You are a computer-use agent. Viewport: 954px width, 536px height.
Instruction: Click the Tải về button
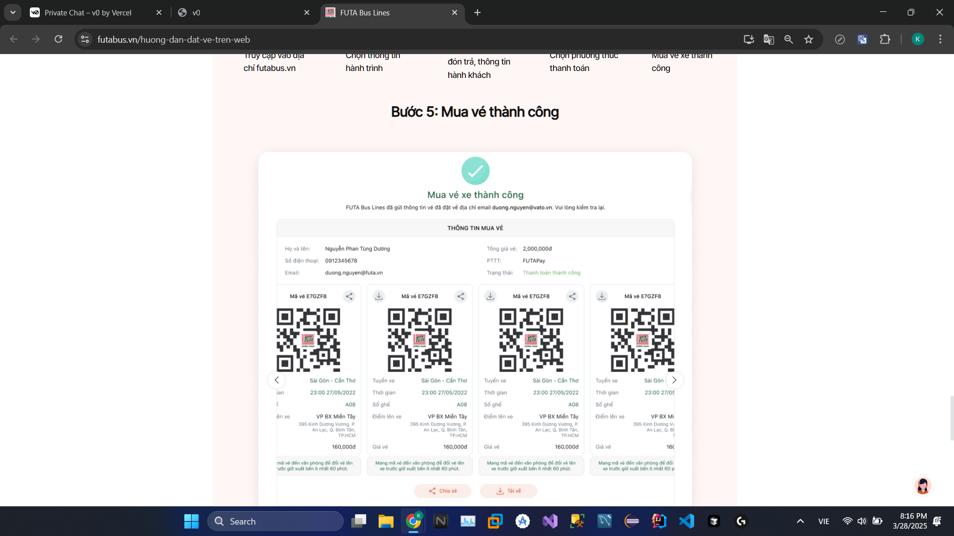508,491
